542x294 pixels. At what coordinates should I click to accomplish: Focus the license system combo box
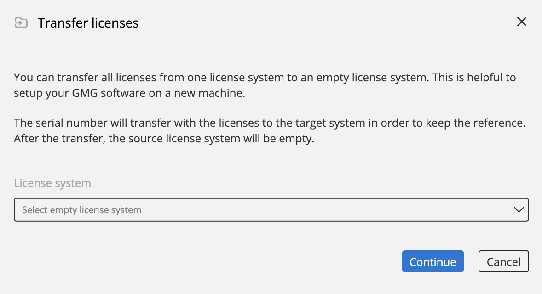coord(271,210)
